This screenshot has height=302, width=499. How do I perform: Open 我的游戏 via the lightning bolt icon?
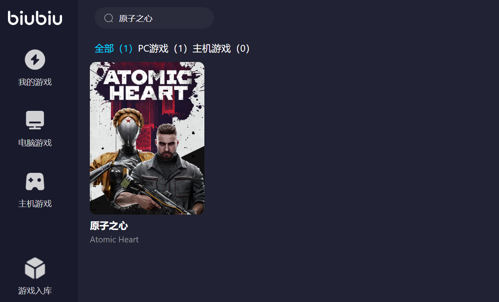pos(35,60)
